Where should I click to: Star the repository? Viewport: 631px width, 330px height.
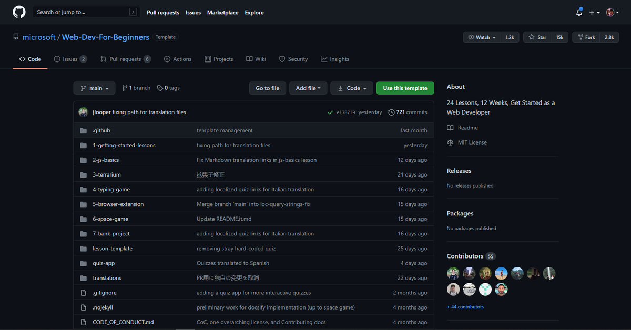point(537,37)
